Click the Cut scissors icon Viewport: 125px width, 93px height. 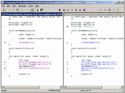click(9, 10)
